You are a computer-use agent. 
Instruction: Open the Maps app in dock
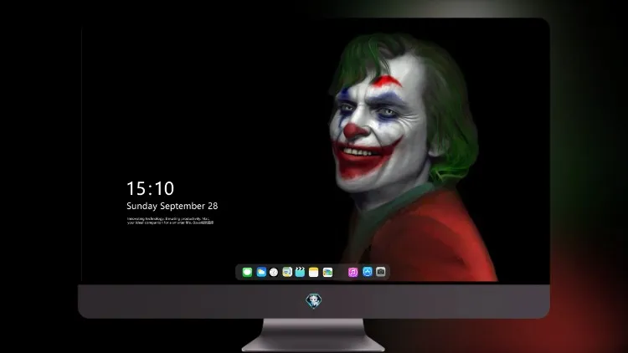(x=287, y=272)
